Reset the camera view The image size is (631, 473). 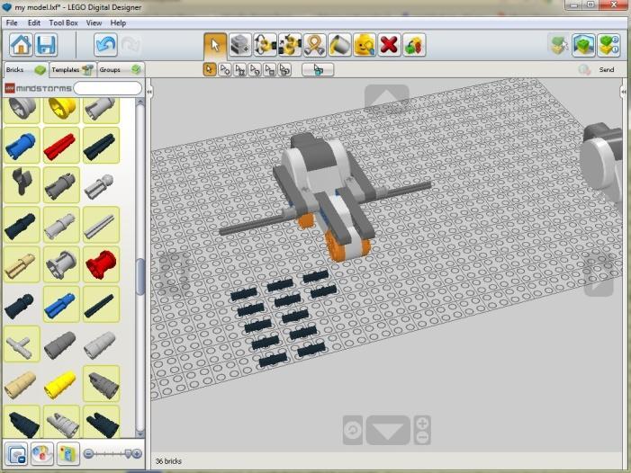tap(353, 431)
